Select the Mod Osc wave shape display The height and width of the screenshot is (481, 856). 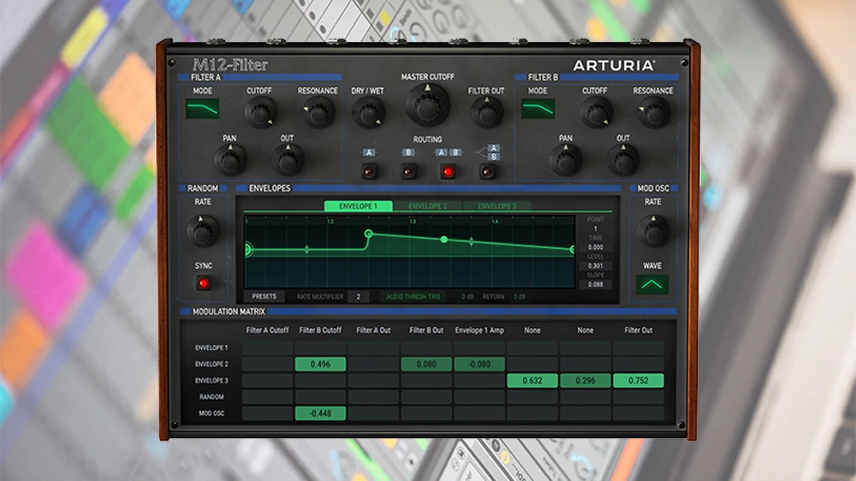pyautogui.click(x=652, y=284)
